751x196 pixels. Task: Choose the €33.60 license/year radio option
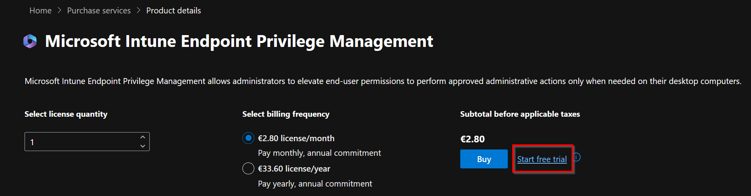click(248, 168)
